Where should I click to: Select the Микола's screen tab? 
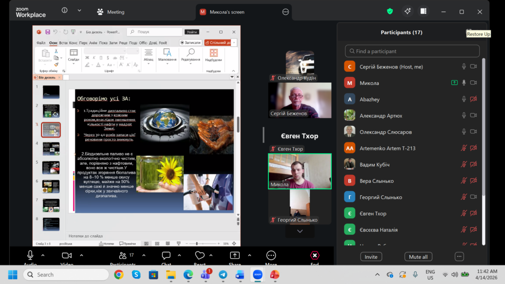[x=227, y=12]
